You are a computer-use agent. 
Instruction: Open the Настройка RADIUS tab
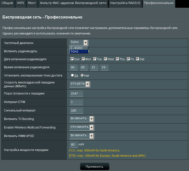[125, 3]
